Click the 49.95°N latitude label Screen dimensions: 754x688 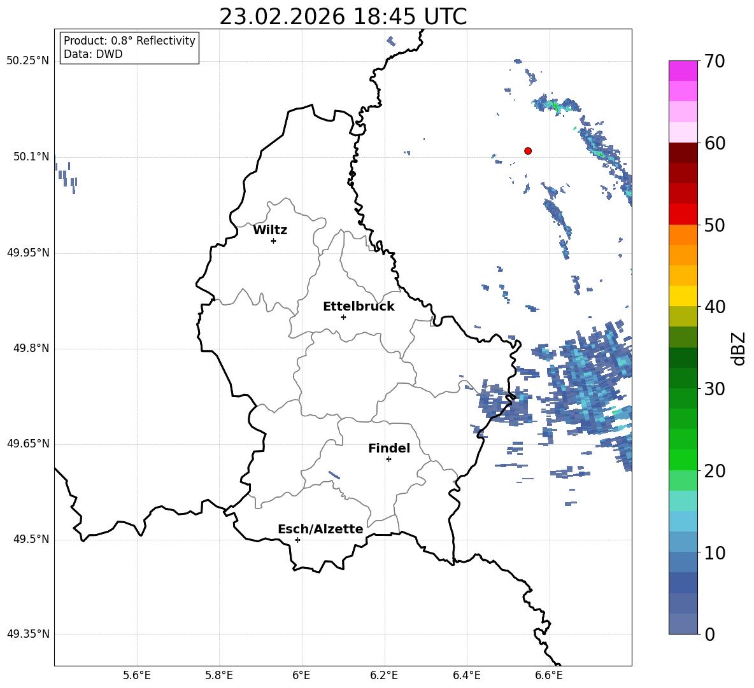pos(28,252)
